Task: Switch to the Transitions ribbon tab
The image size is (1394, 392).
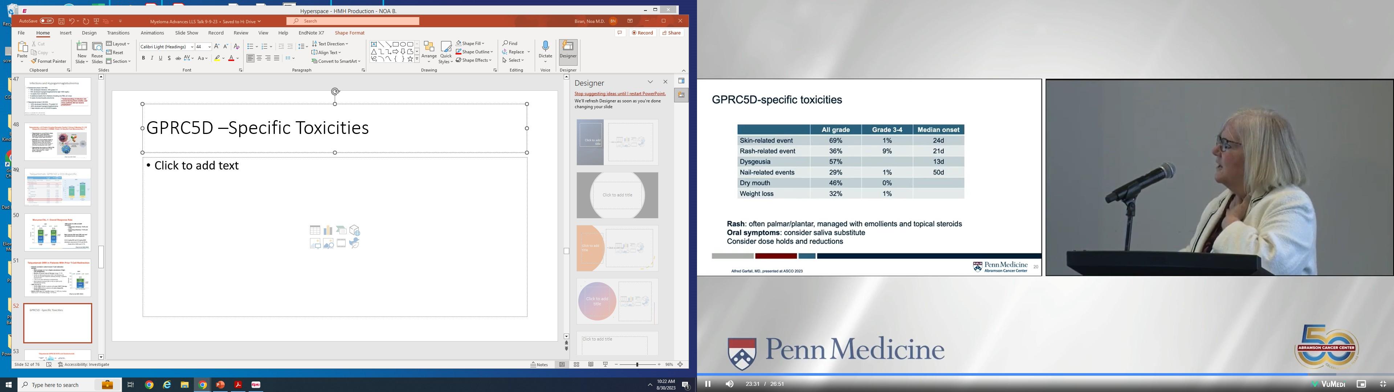Action: [x=118, y=33]
